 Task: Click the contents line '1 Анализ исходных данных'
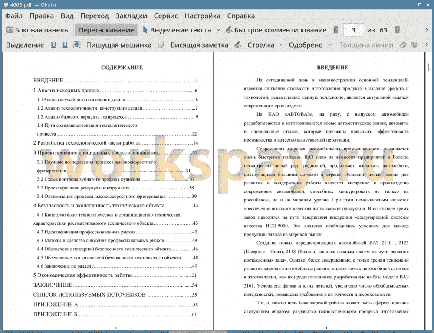tap(115, 91)
